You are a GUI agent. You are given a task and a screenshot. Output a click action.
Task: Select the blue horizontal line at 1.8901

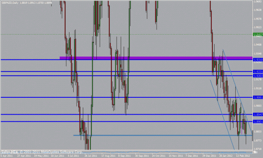pyautogui.click(x=127, y=122)
